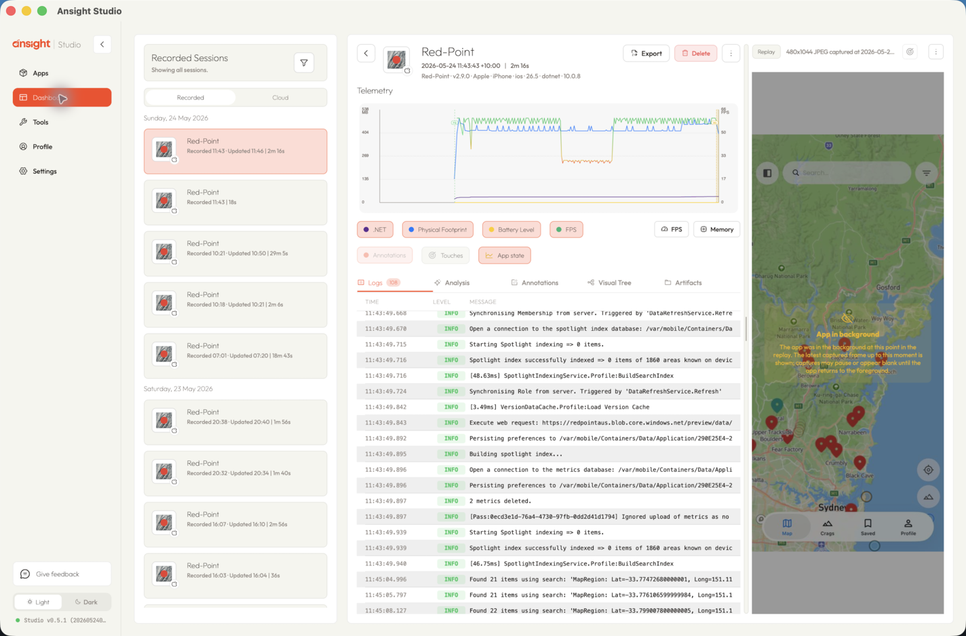Click the locate-me icon on replay map

click(x=928, y=470)
